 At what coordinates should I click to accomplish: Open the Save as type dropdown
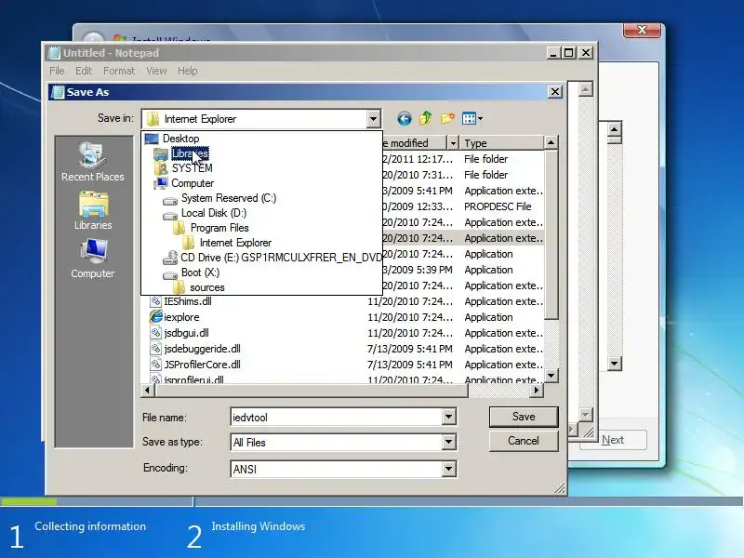pos(448,443)
